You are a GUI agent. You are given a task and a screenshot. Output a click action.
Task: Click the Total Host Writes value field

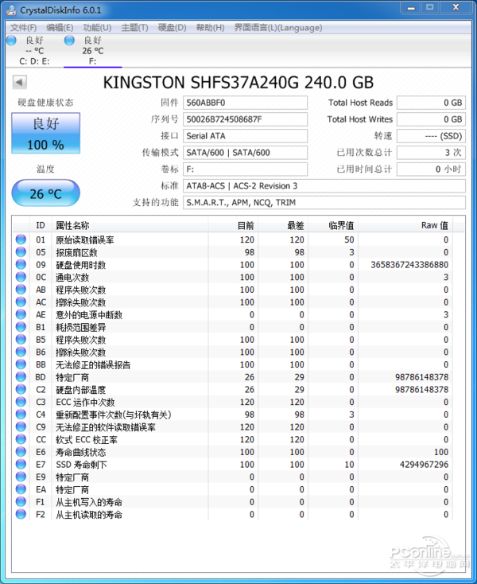click(x=431, y=119)
